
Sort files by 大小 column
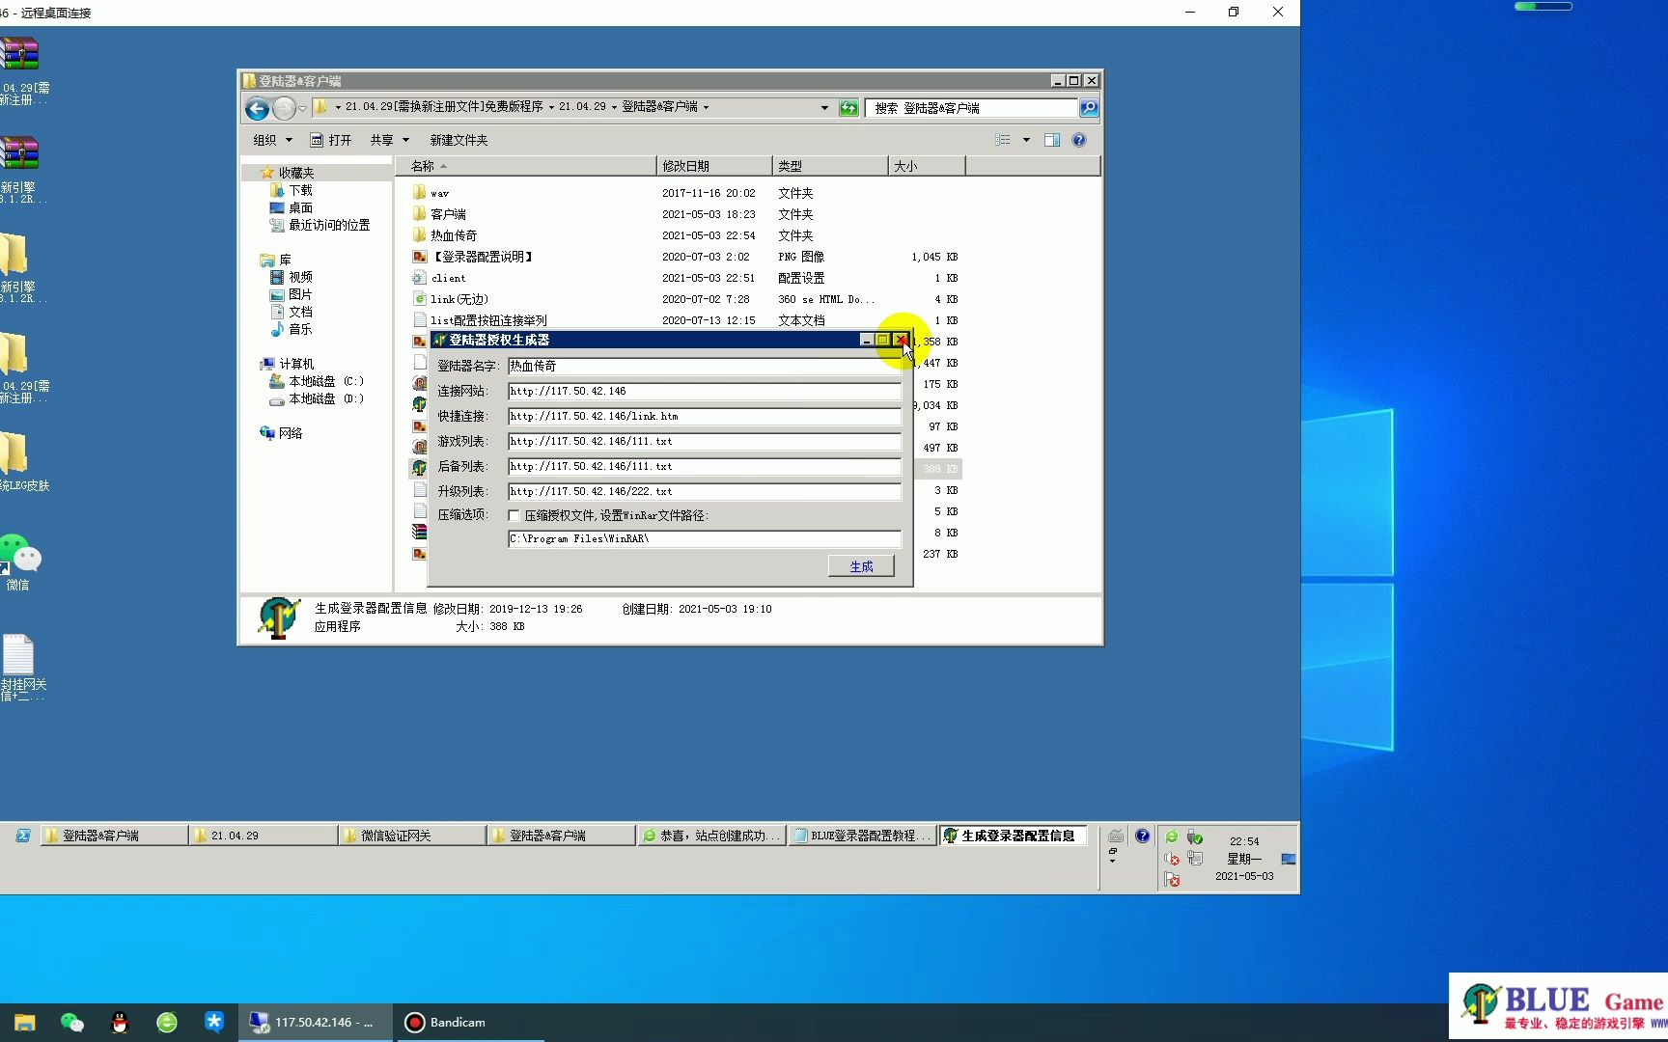[927, 166]
